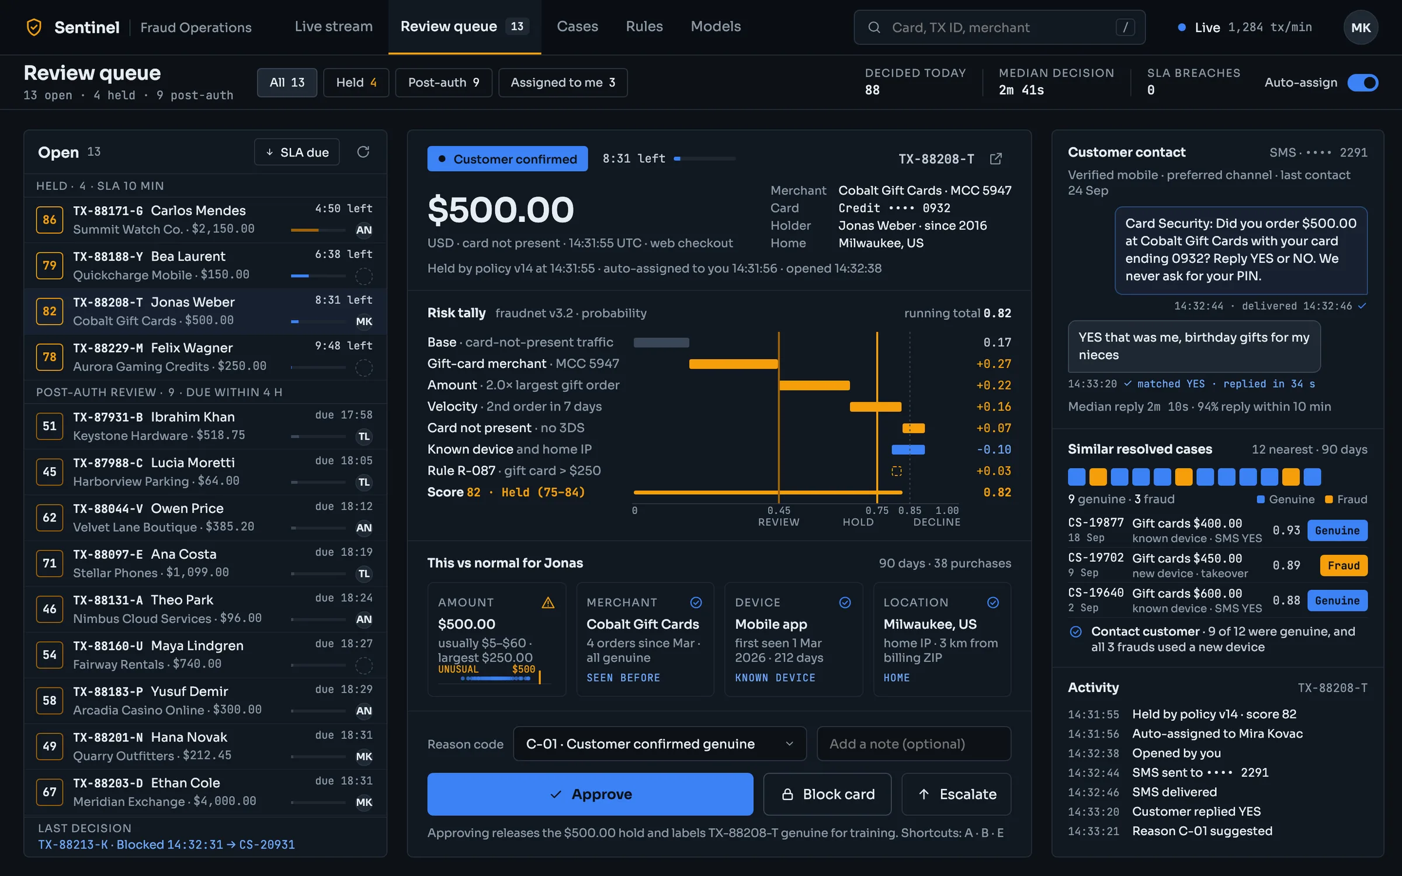Image resolution: width=1402 pixels, height=876 pixels.
Task: Refresh the open queue list
Action: (363, 152)
